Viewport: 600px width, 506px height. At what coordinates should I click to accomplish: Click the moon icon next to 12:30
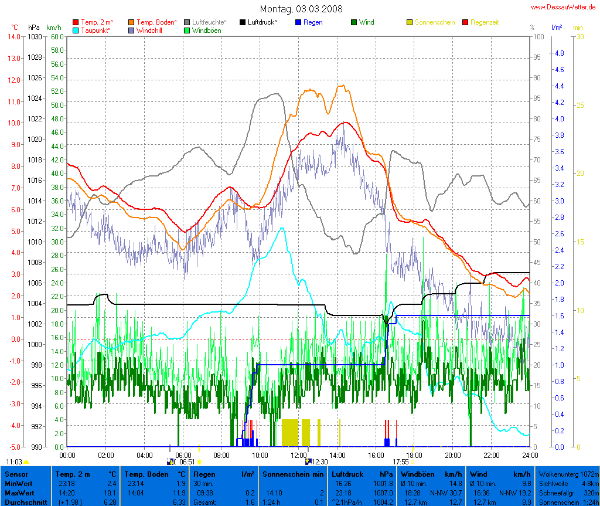pyautogui.click(x=308, y=461)
